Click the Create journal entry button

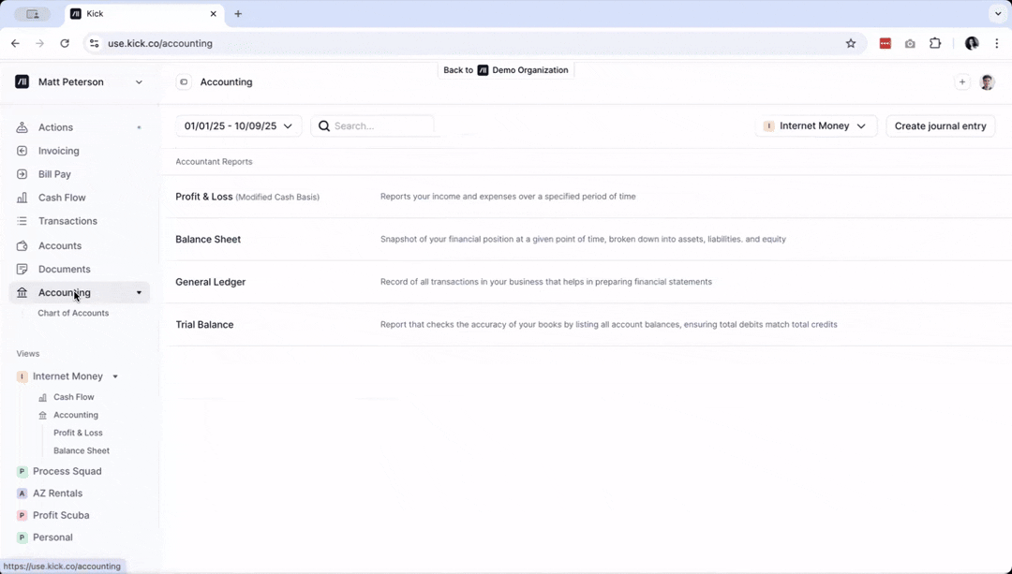tap(940, 125)
